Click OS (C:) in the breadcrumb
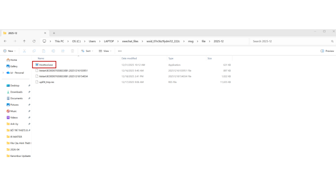This screenshot has width=336, height=189. [x=76, y=41]
